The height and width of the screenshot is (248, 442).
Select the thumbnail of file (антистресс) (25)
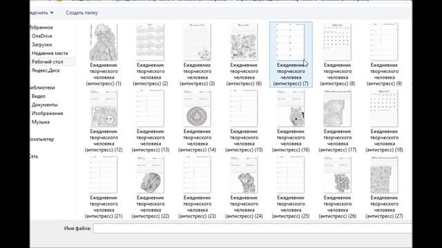pyautogui.click(x=291, y=174)
